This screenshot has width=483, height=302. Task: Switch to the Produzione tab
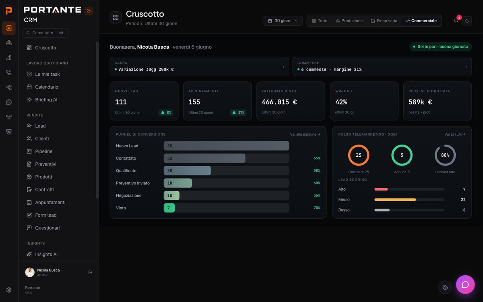click(x=349, y=21)
